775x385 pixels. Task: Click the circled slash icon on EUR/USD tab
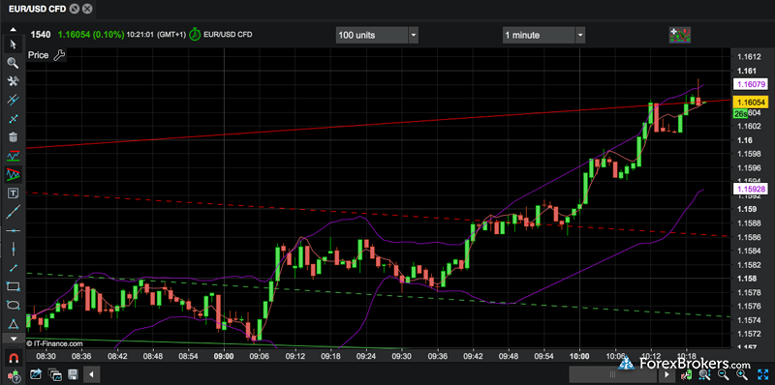(75, 9)
